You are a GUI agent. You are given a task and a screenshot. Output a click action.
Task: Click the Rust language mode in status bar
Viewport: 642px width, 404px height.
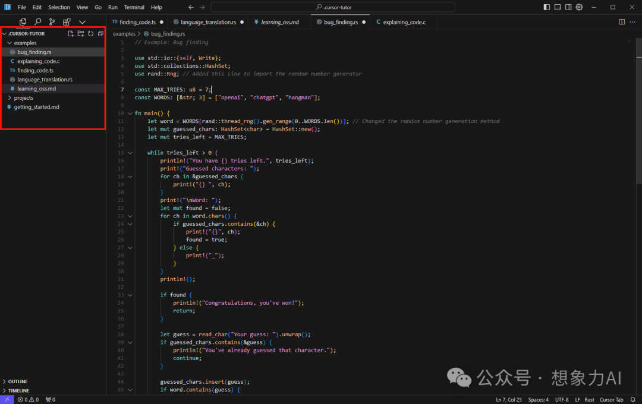[x=589, y=400]
